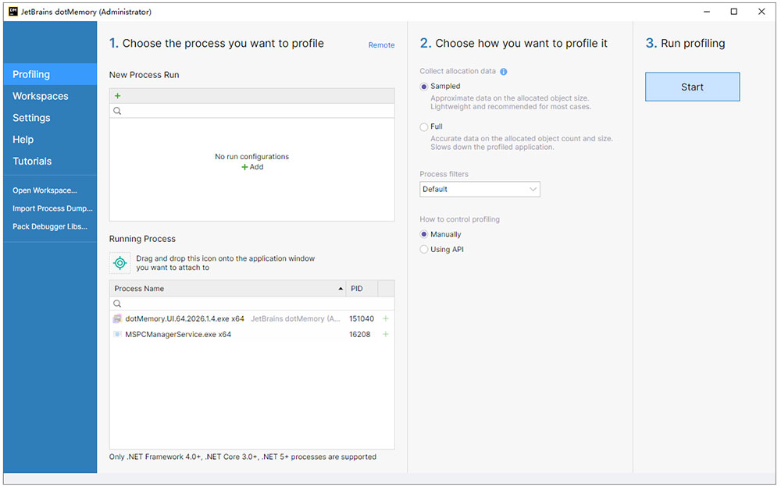
Task: Click the Start profiling button
Action: coord(692,87)
